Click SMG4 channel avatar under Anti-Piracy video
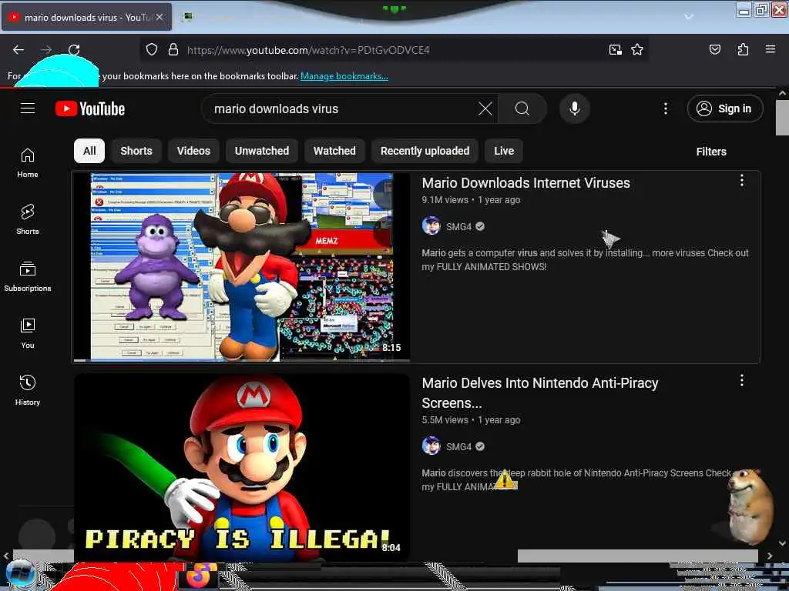This screenshot has height=591, width=789. tap(431, 446)
